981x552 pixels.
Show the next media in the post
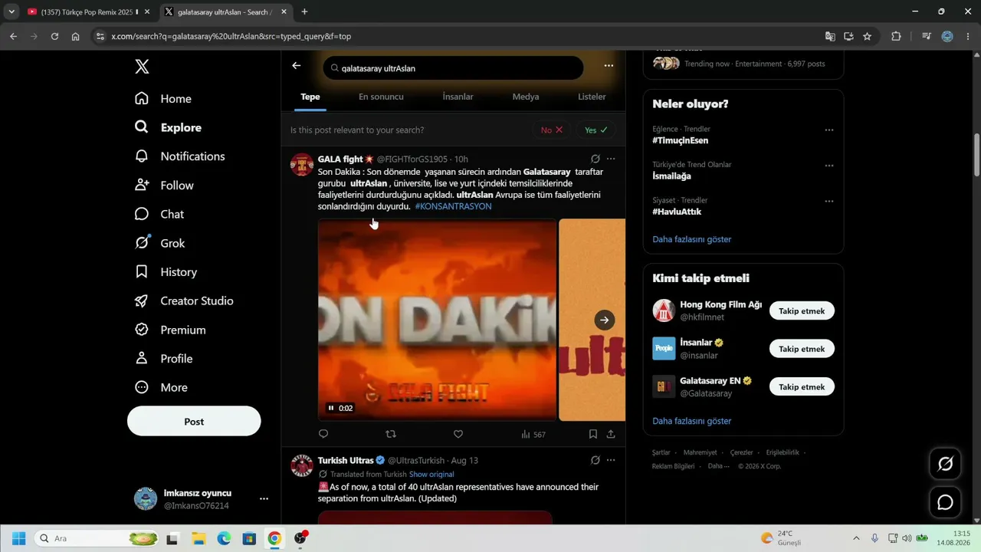click(605, 320)
